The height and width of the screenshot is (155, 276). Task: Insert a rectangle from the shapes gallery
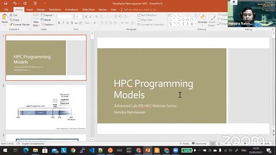click(183, 15)
